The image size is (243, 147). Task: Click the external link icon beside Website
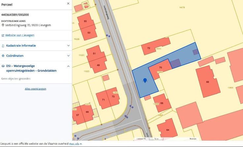3,35
